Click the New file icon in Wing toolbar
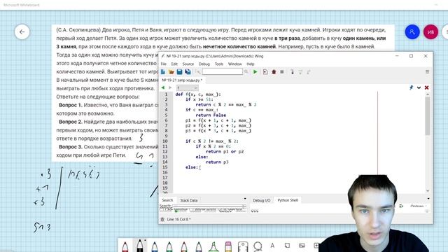The image size is (448, 252). [x=163, y=71]
